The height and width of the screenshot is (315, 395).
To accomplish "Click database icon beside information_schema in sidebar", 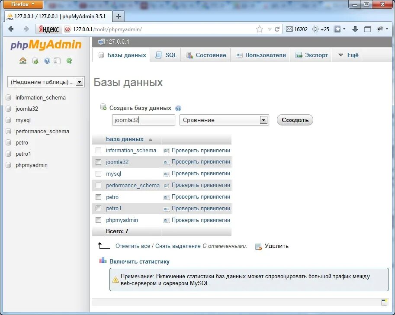I will pyautogui.click(x=8, y=97).
